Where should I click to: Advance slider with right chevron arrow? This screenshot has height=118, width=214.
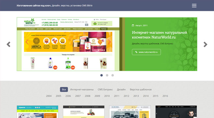click(x=205, y=44)
